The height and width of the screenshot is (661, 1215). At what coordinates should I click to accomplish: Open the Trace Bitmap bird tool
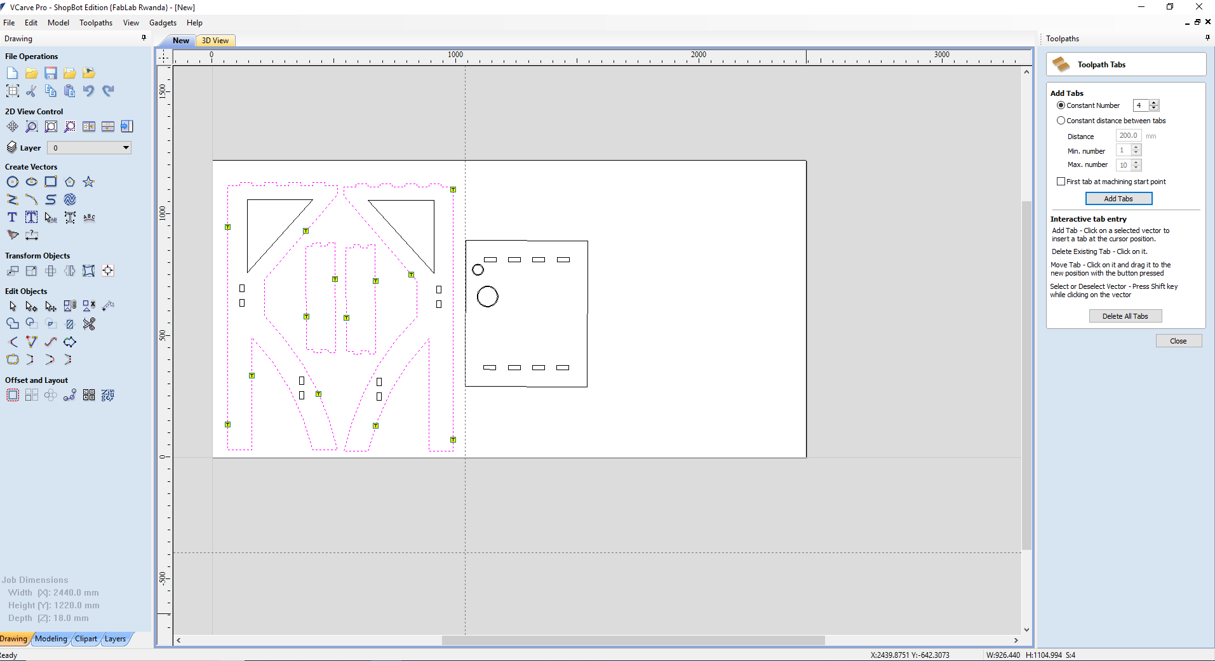pos(12,235)
